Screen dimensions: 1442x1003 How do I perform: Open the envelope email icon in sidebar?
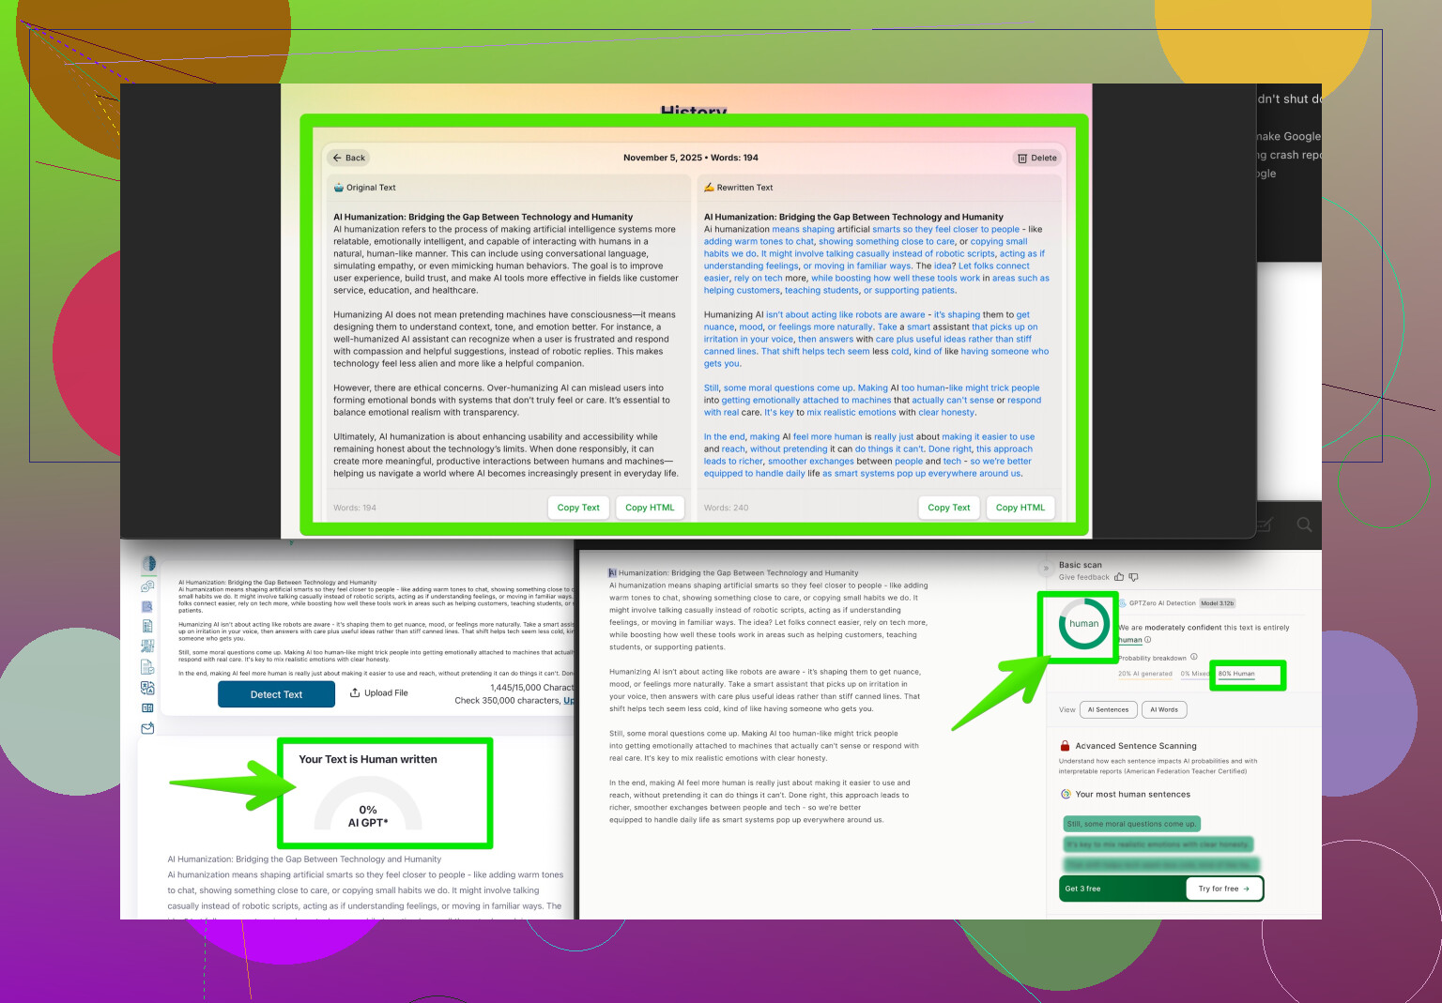click(147, 728)
